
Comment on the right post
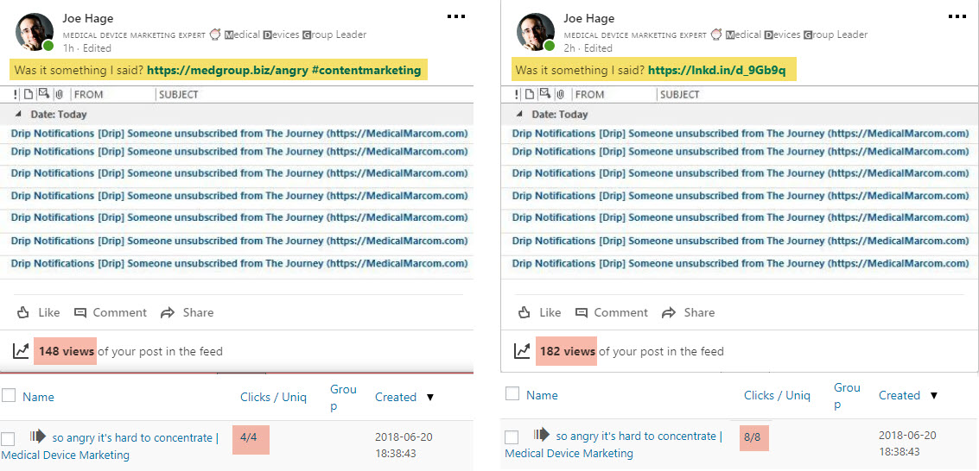[x=611, y=313]
